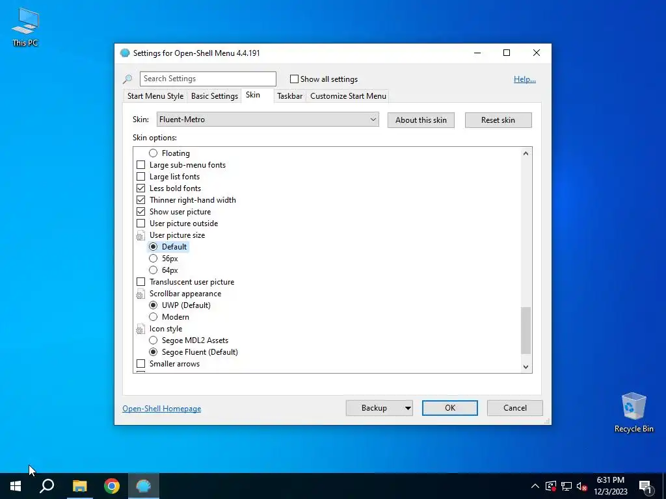Click the skin options scrollbar thumb

coord(526,331)
